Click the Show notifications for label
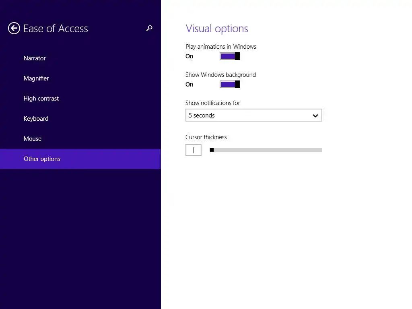 pos(212,103)
